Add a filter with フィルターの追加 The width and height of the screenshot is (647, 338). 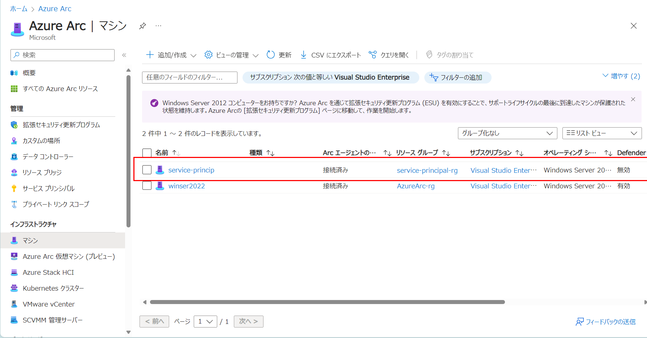(x=458, y=77)
